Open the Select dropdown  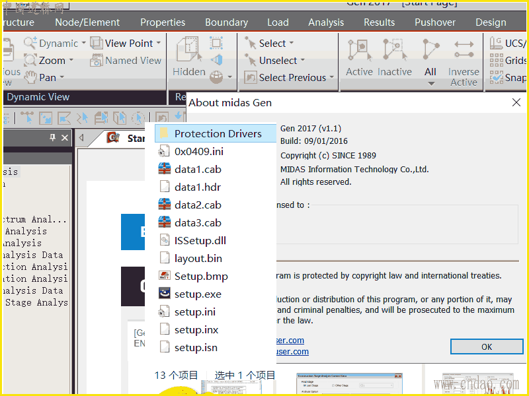point(291,43)
